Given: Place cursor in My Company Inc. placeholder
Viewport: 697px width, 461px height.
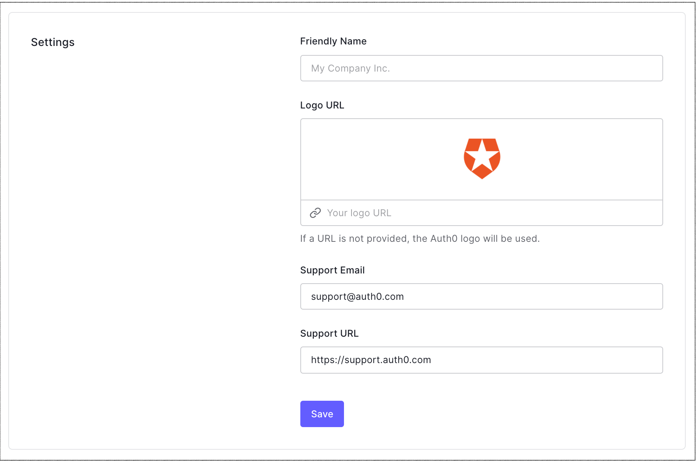Looking at the screenshot, I should tap(350, 68).
